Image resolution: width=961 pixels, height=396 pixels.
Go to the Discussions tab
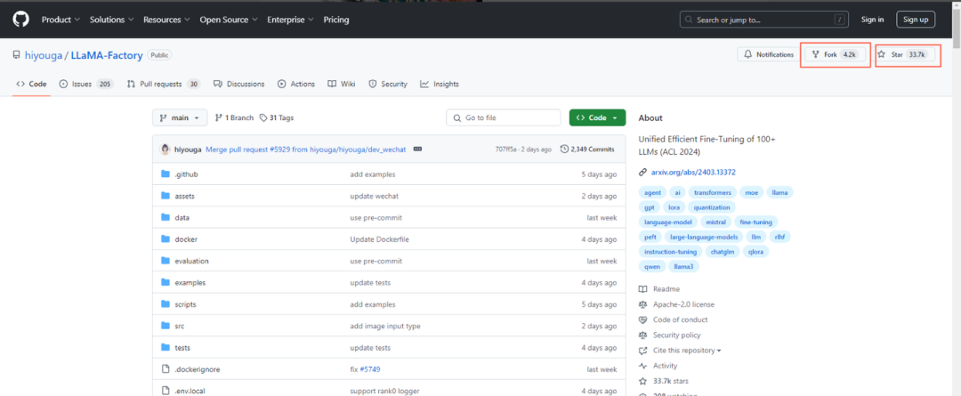tap(239, 84)
